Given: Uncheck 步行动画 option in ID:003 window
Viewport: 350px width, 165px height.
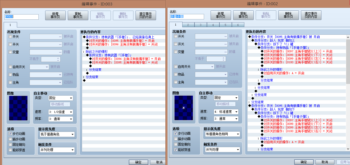Looking at the screenshot, I should coord(10,134).
